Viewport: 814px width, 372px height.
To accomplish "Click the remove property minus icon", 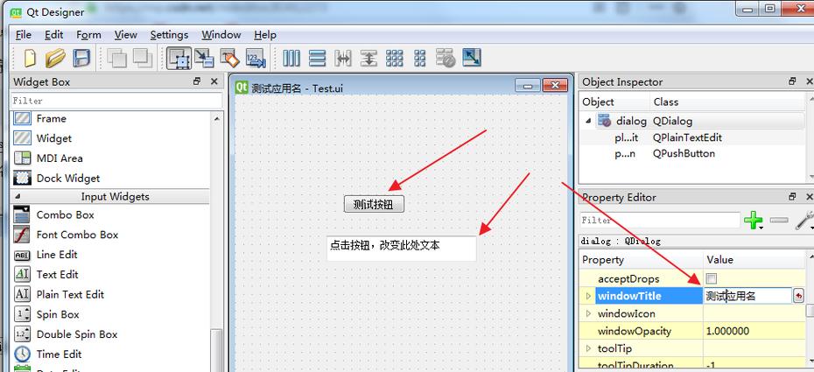I will pos(779,220).
